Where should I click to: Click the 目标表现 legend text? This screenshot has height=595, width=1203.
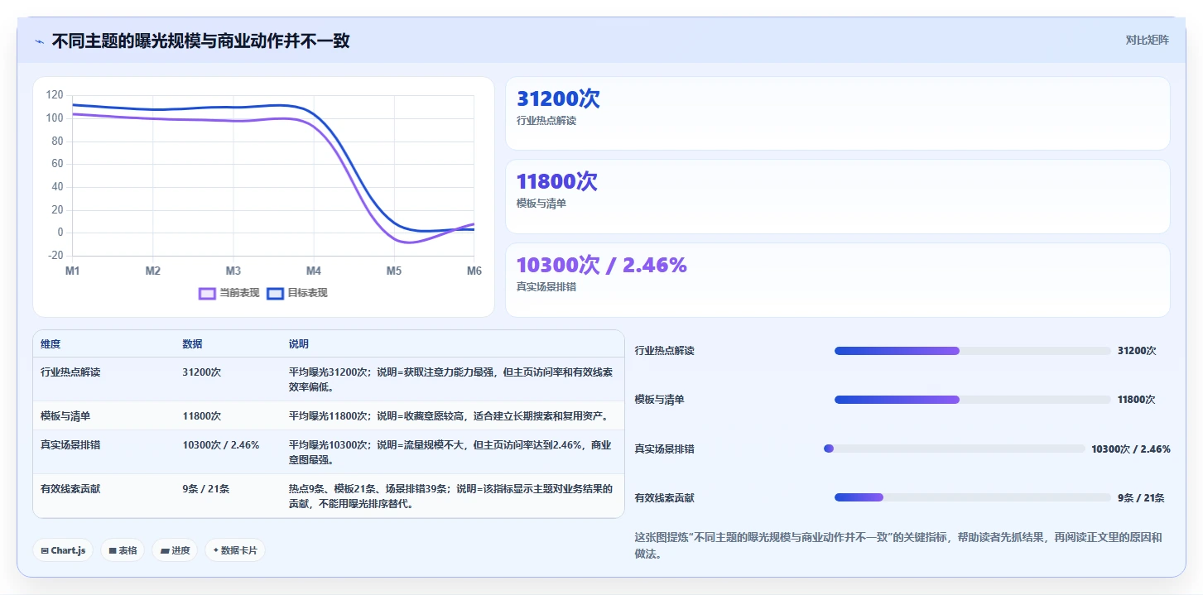tap(307, 293)
